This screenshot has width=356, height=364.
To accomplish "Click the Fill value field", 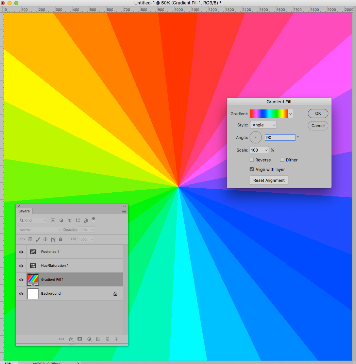I will [84, 239].
